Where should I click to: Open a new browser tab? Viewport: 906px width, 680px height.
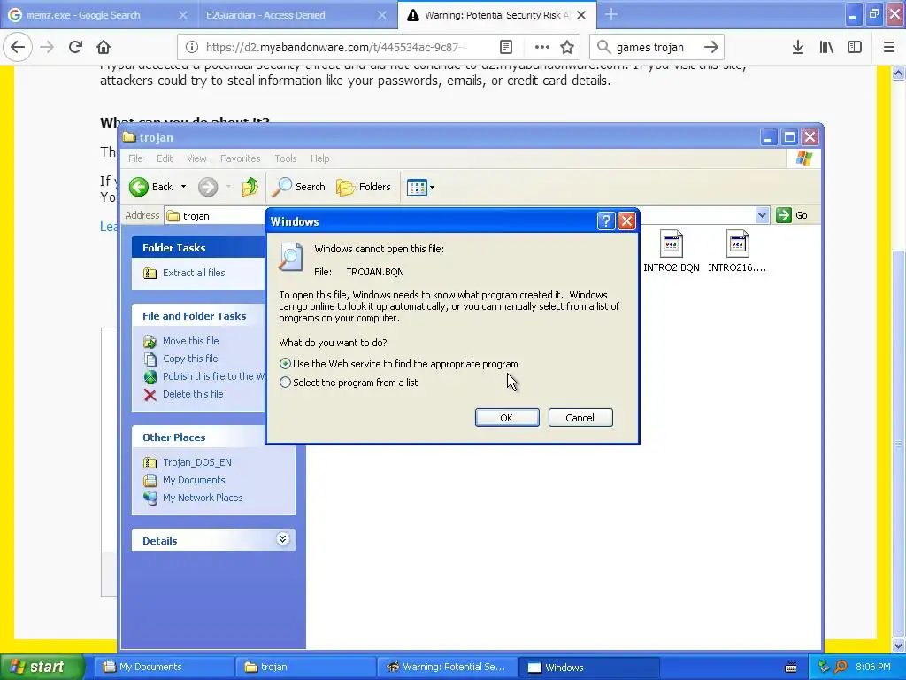611,14
